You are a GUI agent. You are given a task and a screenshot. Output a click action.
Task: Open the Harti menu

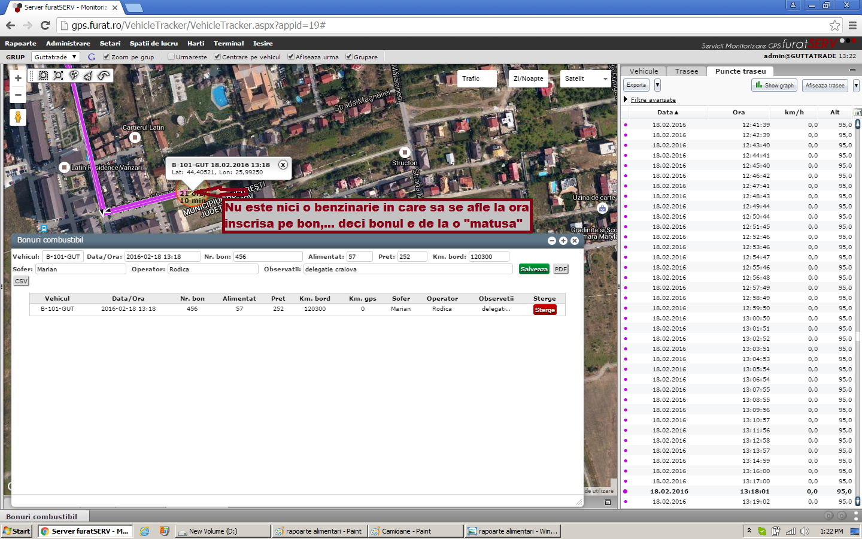196,43
